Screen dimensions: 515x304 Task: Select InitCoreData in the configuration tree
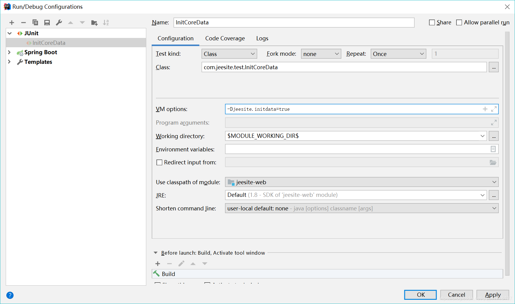click(76, 43)
